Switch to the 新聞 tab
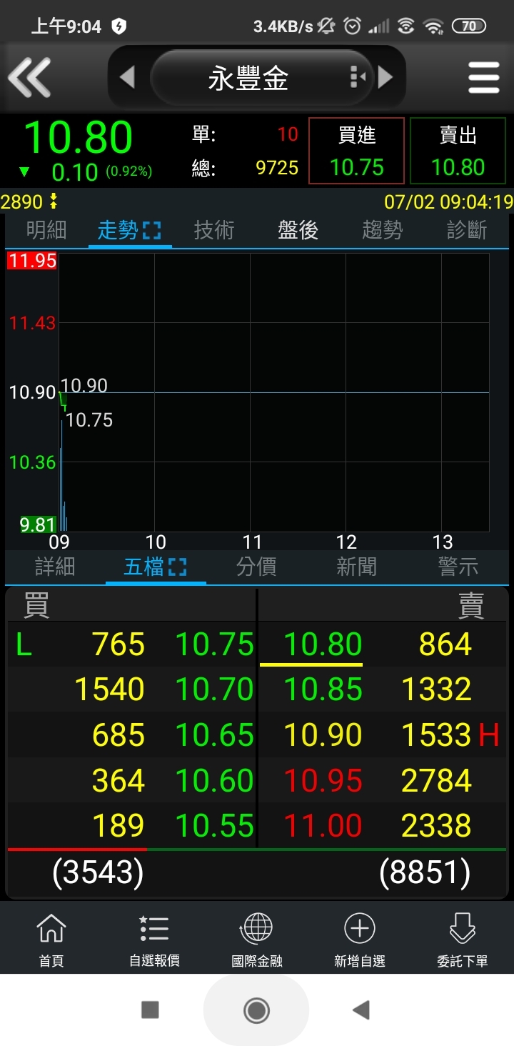 click(x=357, y=567)
